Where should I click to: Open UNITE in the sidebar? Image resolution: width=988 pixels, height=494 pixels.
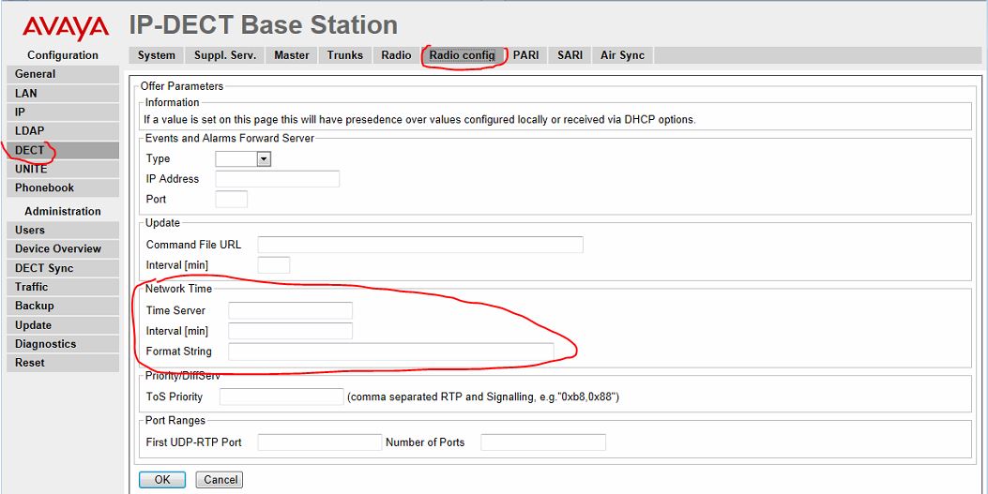[62, 169]
